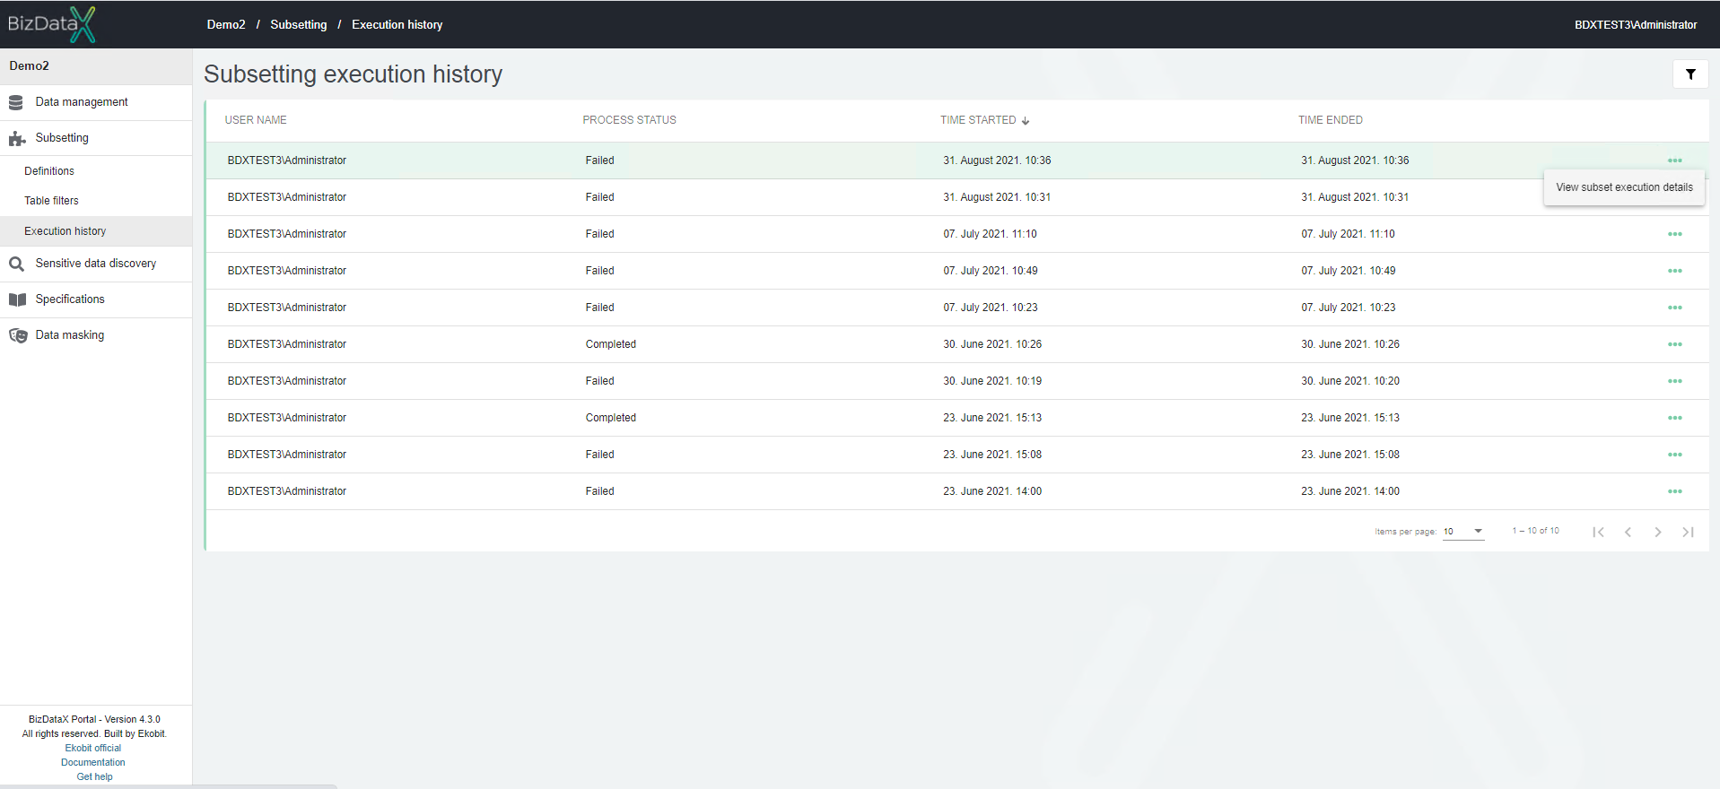Click time started 23. June 2021. 15:08
Image resolution: width=1720 pixels, height=789 pixels.
tap(992, 455)
